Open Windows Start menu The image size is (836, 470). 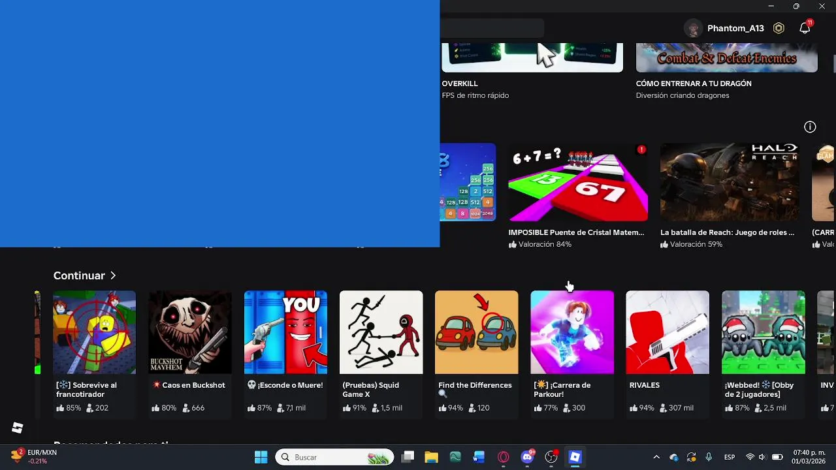click(261, 457)
